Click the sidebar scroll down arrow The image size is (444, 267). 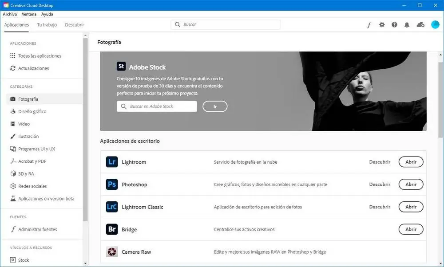click(85, 263)
